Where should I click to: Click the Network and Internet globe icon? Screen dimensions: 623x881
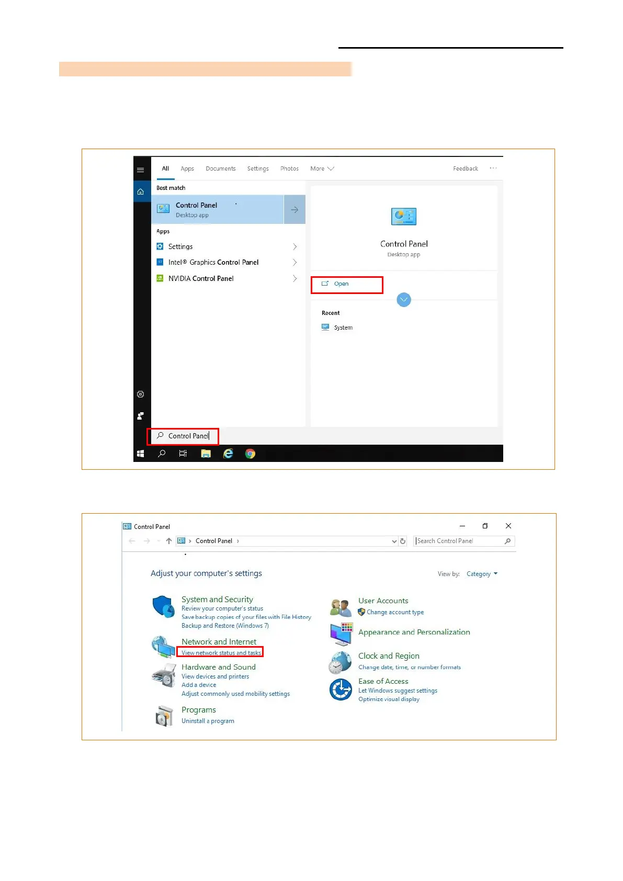coord(163,647)
